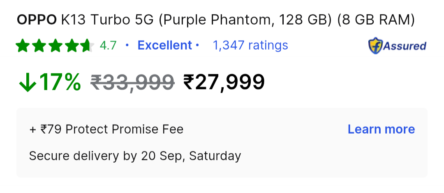This screenshot has width=444, height=193.
Task: Click the Assured word in badge
Action: (405, 46)
